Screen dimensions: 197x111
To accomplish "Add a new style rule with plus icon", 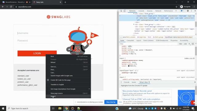I will click(x=189, y=44).
